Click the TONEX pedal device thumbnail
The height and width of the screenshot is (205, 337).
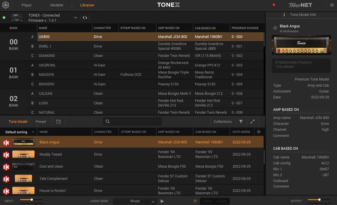(17, 18)
